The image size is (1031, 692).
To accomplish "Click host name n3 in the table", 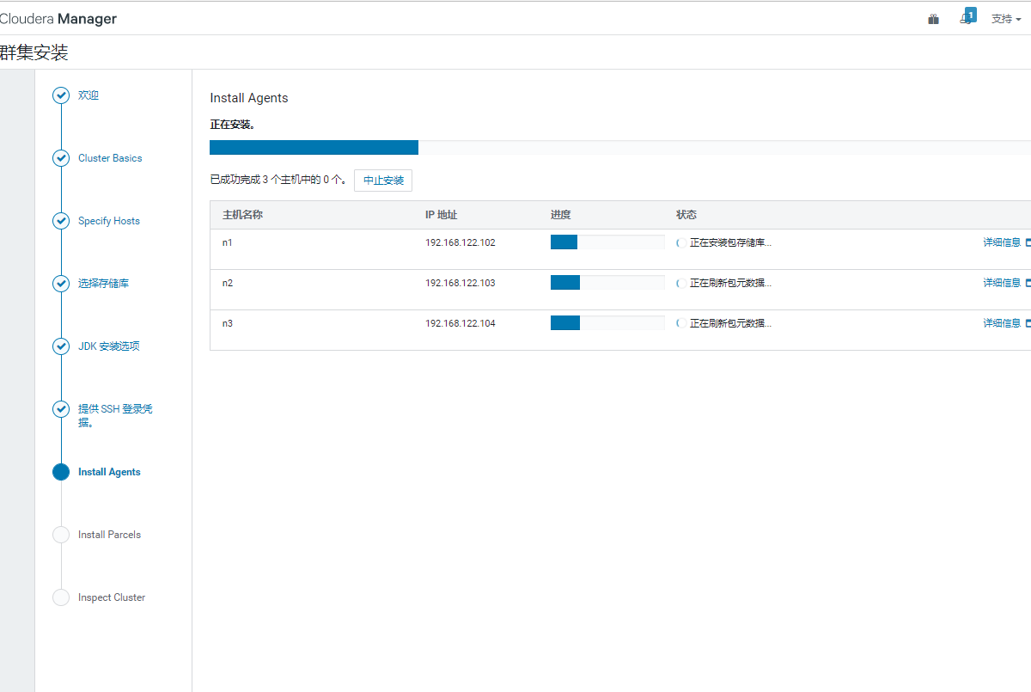I will click(x=228, y=323).
